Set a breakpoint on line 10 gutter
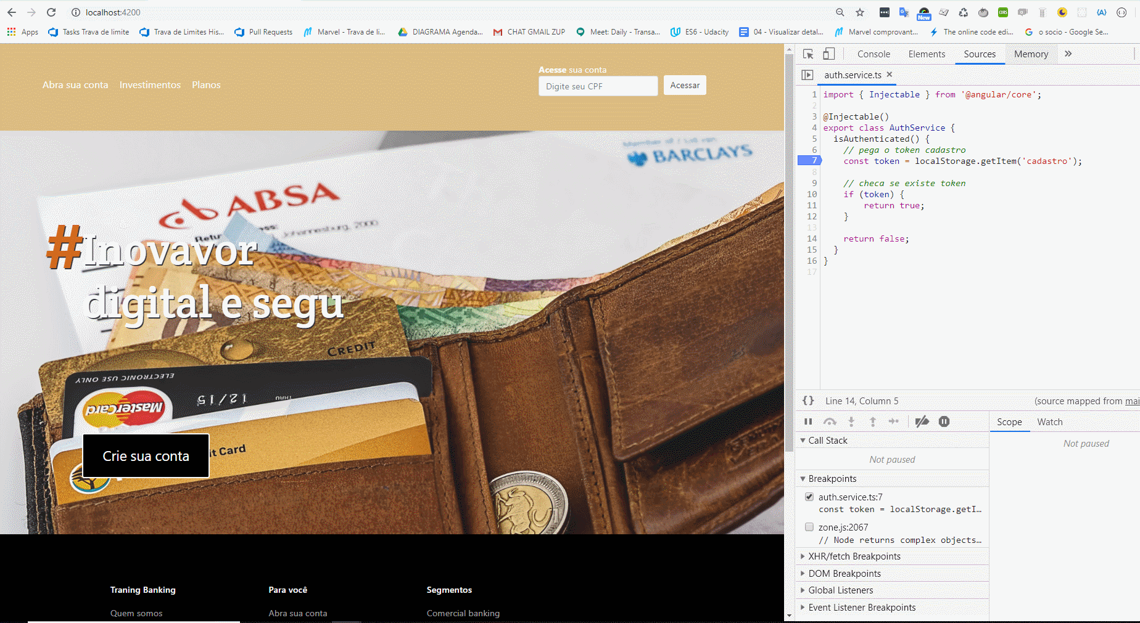The height and width of the screenshot is (623, 1140). point(811,194)
